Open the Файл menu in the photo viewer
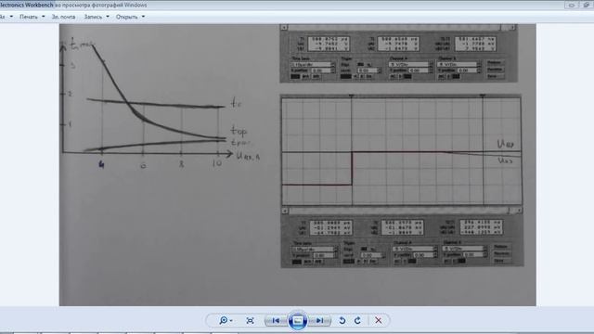 pyautogui.click(x=6, y=17)
